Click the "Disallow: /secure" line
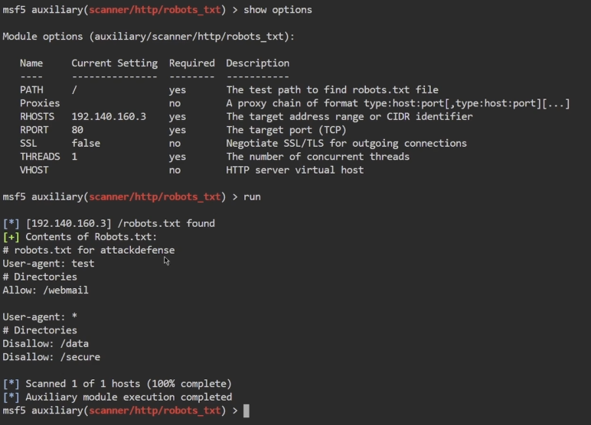591x425 pixels. pyautogui.click(x=51, y=357)
